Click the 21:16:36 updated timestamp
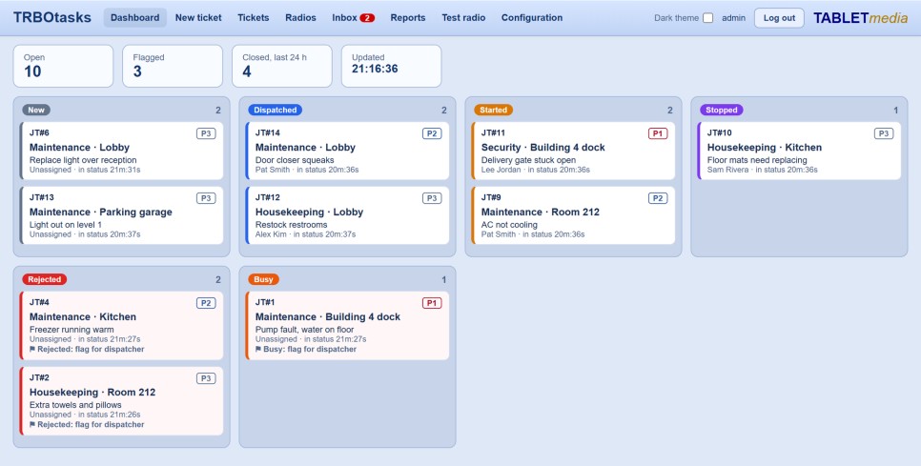The height and width of the screenshot is (466, 921). (375, 70)
